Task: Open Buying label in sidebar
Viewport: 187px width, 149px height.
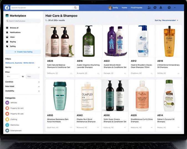Action: 13,42
